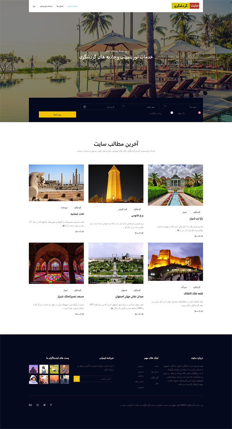This screenshot has height=429, width=232.
Task: Click the Dribbble icon in footer
Action: [37, 405]
